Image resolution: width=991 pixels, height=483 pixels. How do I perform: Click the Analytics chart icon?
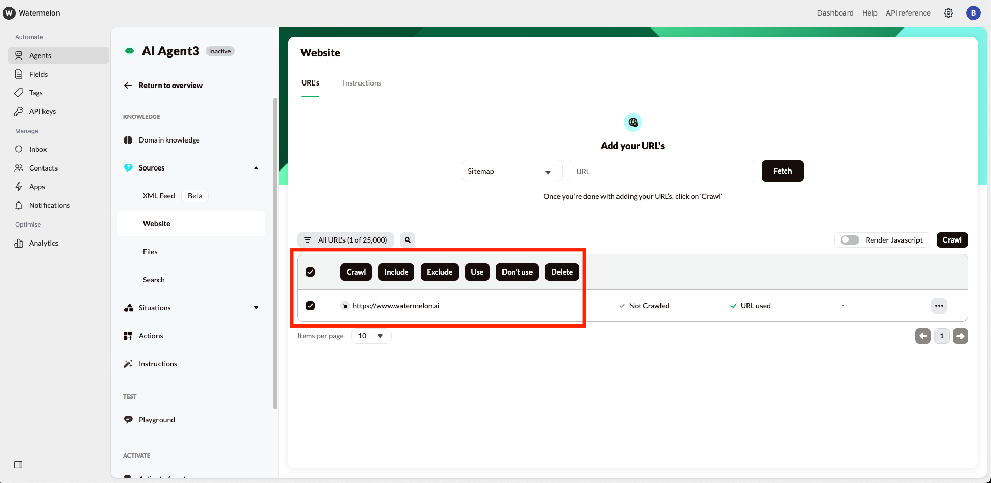click(x=19, y=243)
